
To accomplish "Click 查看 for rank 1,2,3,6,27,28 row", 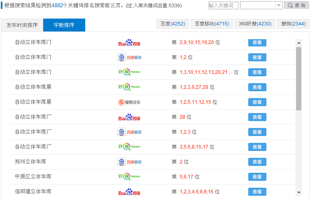I will click(x=257, y=87).
